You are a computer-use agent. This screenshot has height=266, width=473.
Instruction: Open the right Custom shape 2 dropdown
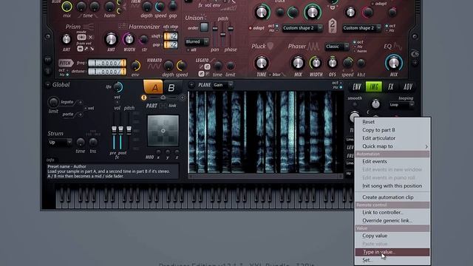(x=361, y=28)
